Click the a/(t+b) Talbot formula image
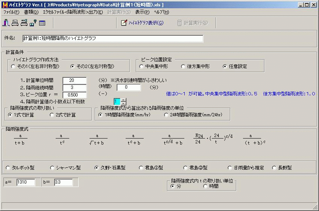 (20, 140)
